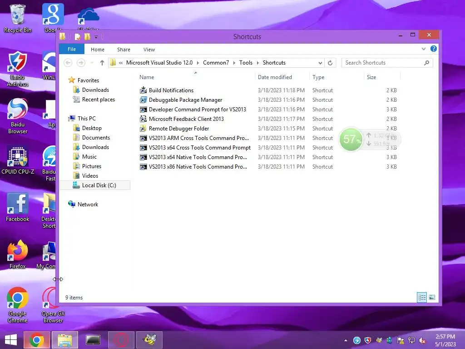Select the Remote Debugger Folder icon

pos(143,129)
